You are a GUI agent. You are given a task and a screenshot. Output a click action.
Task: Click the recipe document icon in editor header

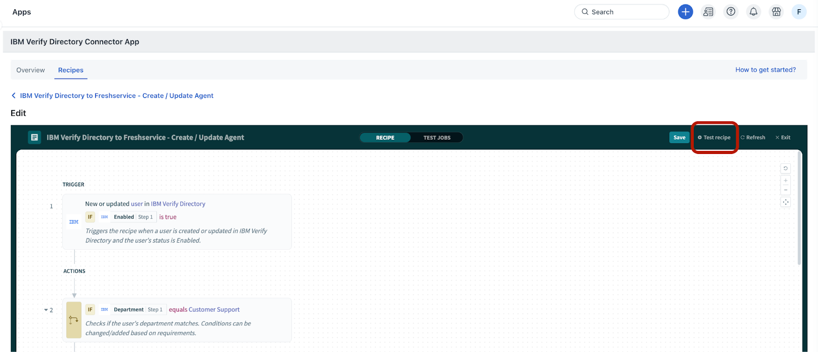(x=34, y=137)
